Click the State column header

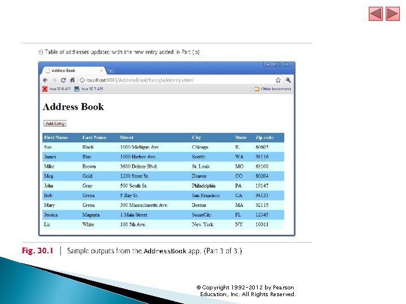point(241,137)
